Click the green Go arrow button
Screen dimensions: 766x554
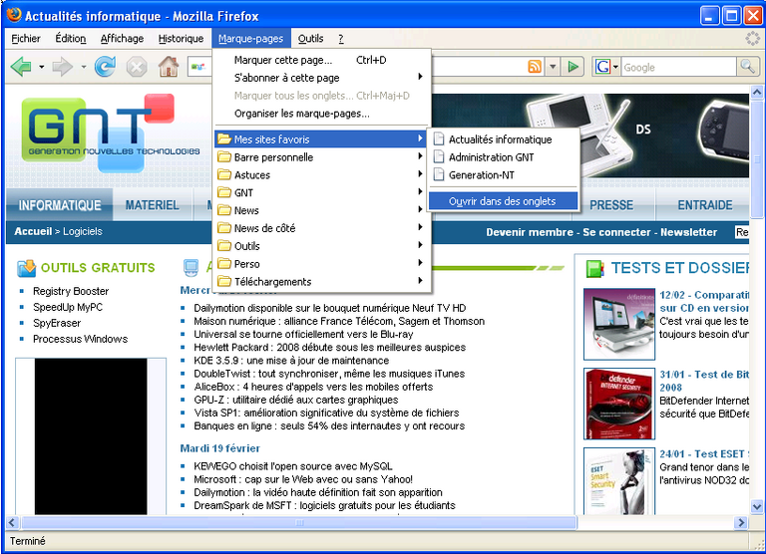pos(573,67)
